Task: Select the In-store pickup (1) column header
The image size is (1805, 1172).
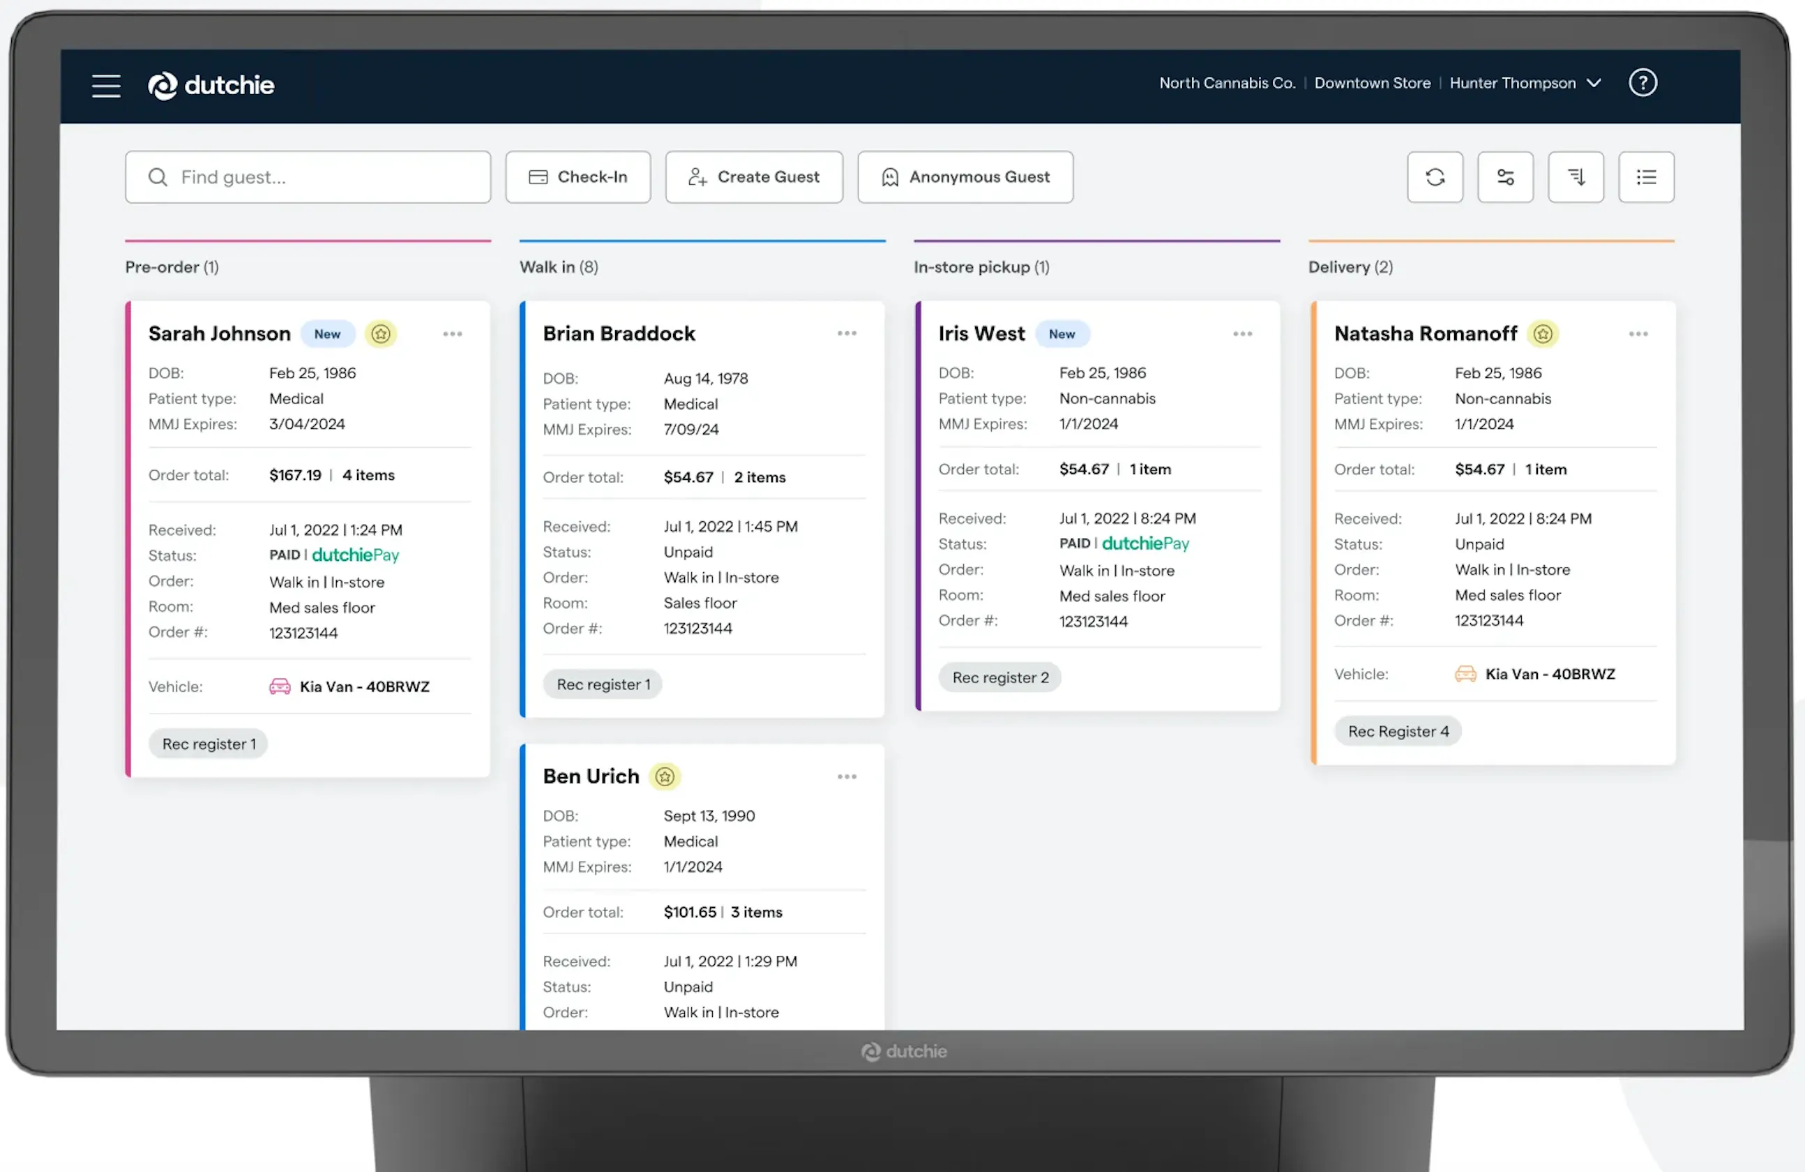Action: [x=981, y=267]
